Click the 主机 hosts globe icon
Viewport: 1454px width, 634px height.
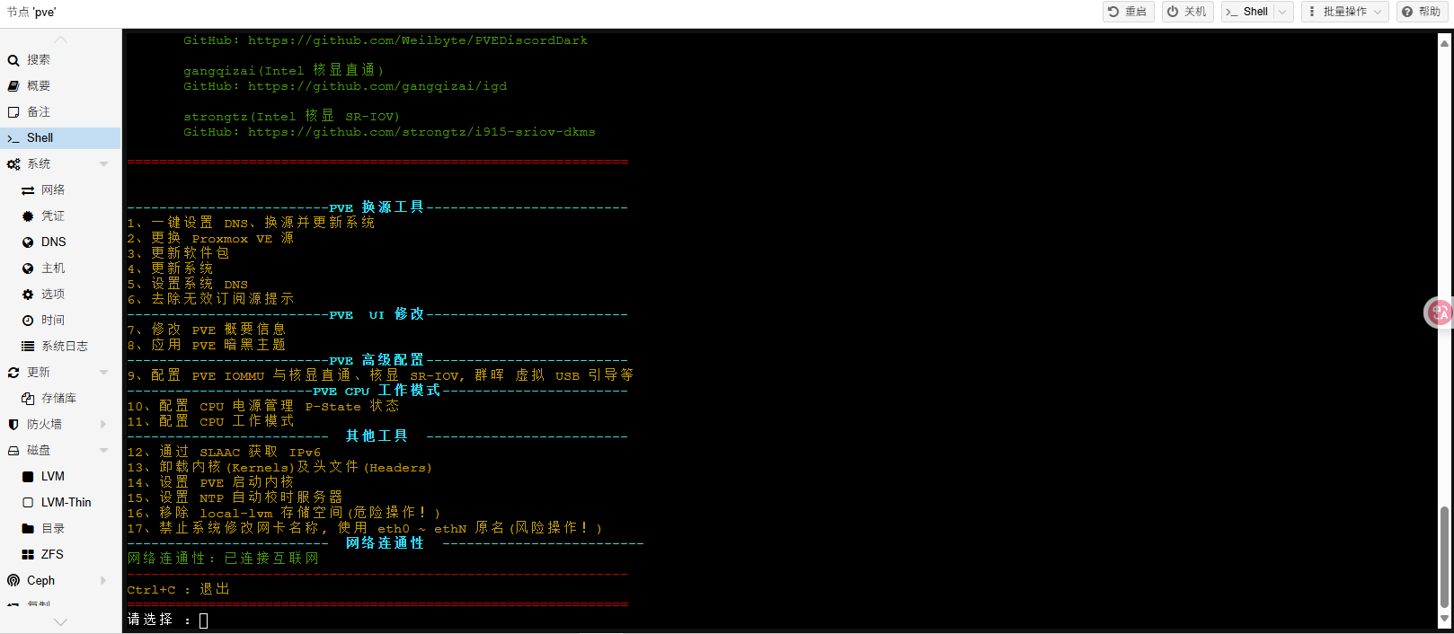[x=28, y=269]
